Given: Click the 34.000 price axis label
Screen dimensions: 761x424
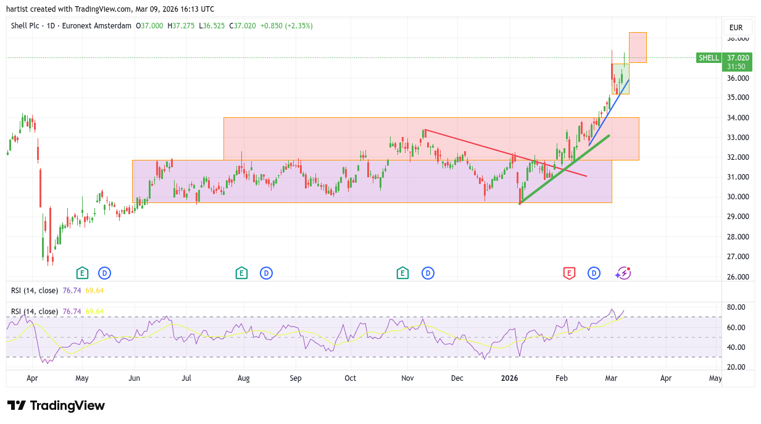Looking at the screenshot, I should pyautogui.click(x=738, y=118).
